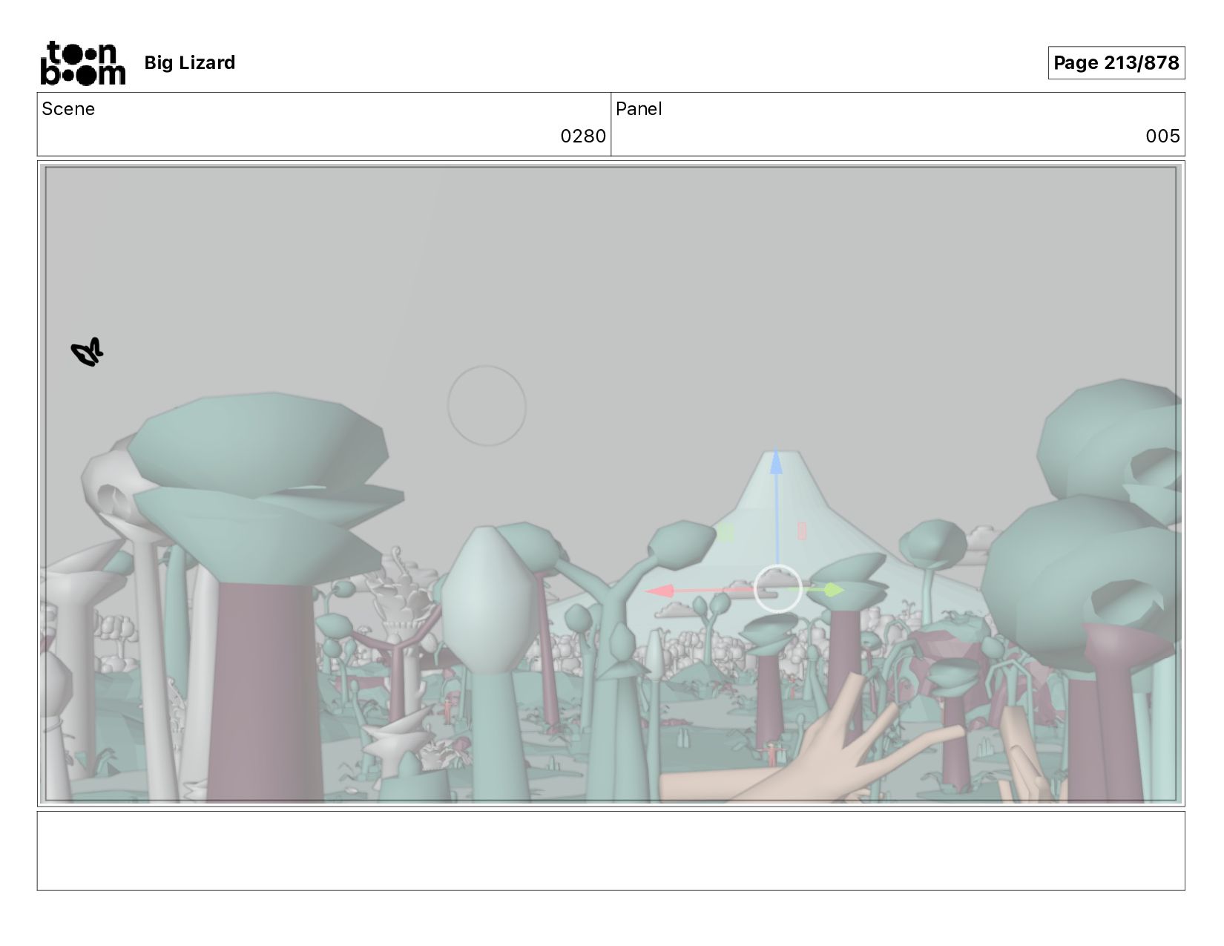The height and width of the screenshot is (946, 1224).
Task: Click the green plane handle square
Action: pos(725,532)
